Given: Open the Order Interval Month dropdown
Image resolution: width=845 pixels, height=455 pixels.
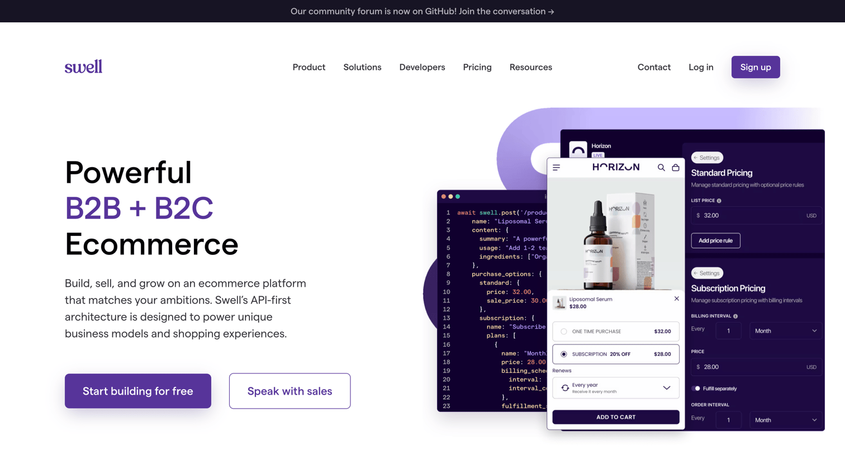Looking at the screenshot, I should 785,420.
